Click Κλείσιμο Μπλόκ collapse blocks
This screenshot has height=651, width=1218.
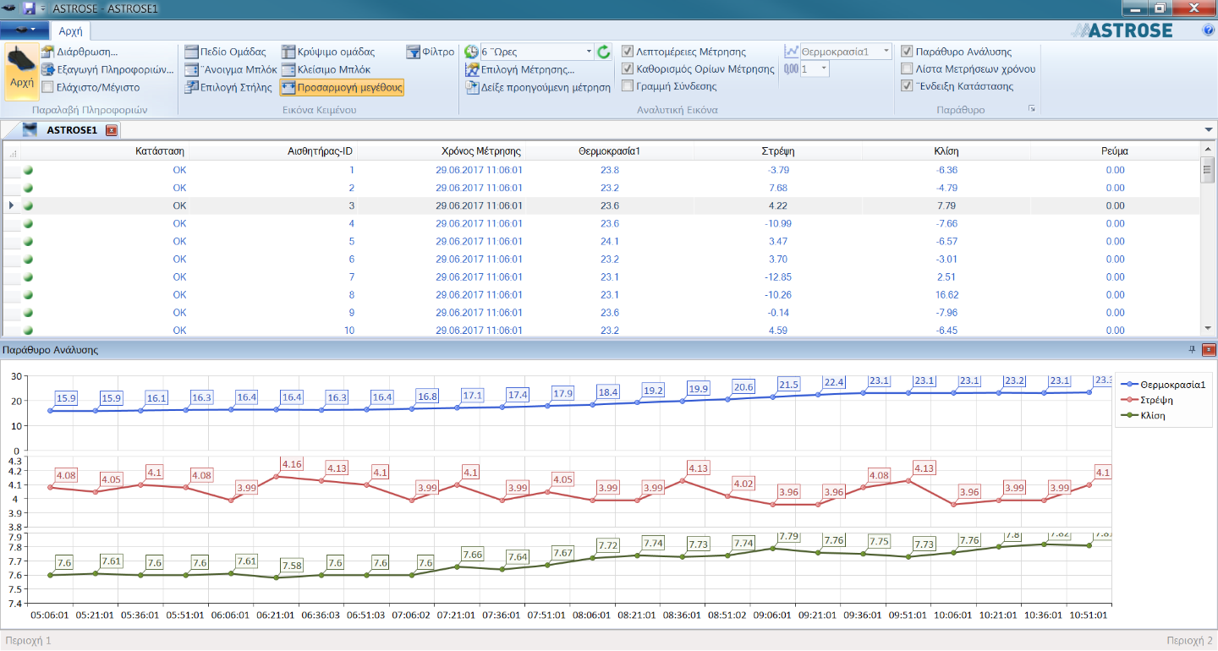326,69
